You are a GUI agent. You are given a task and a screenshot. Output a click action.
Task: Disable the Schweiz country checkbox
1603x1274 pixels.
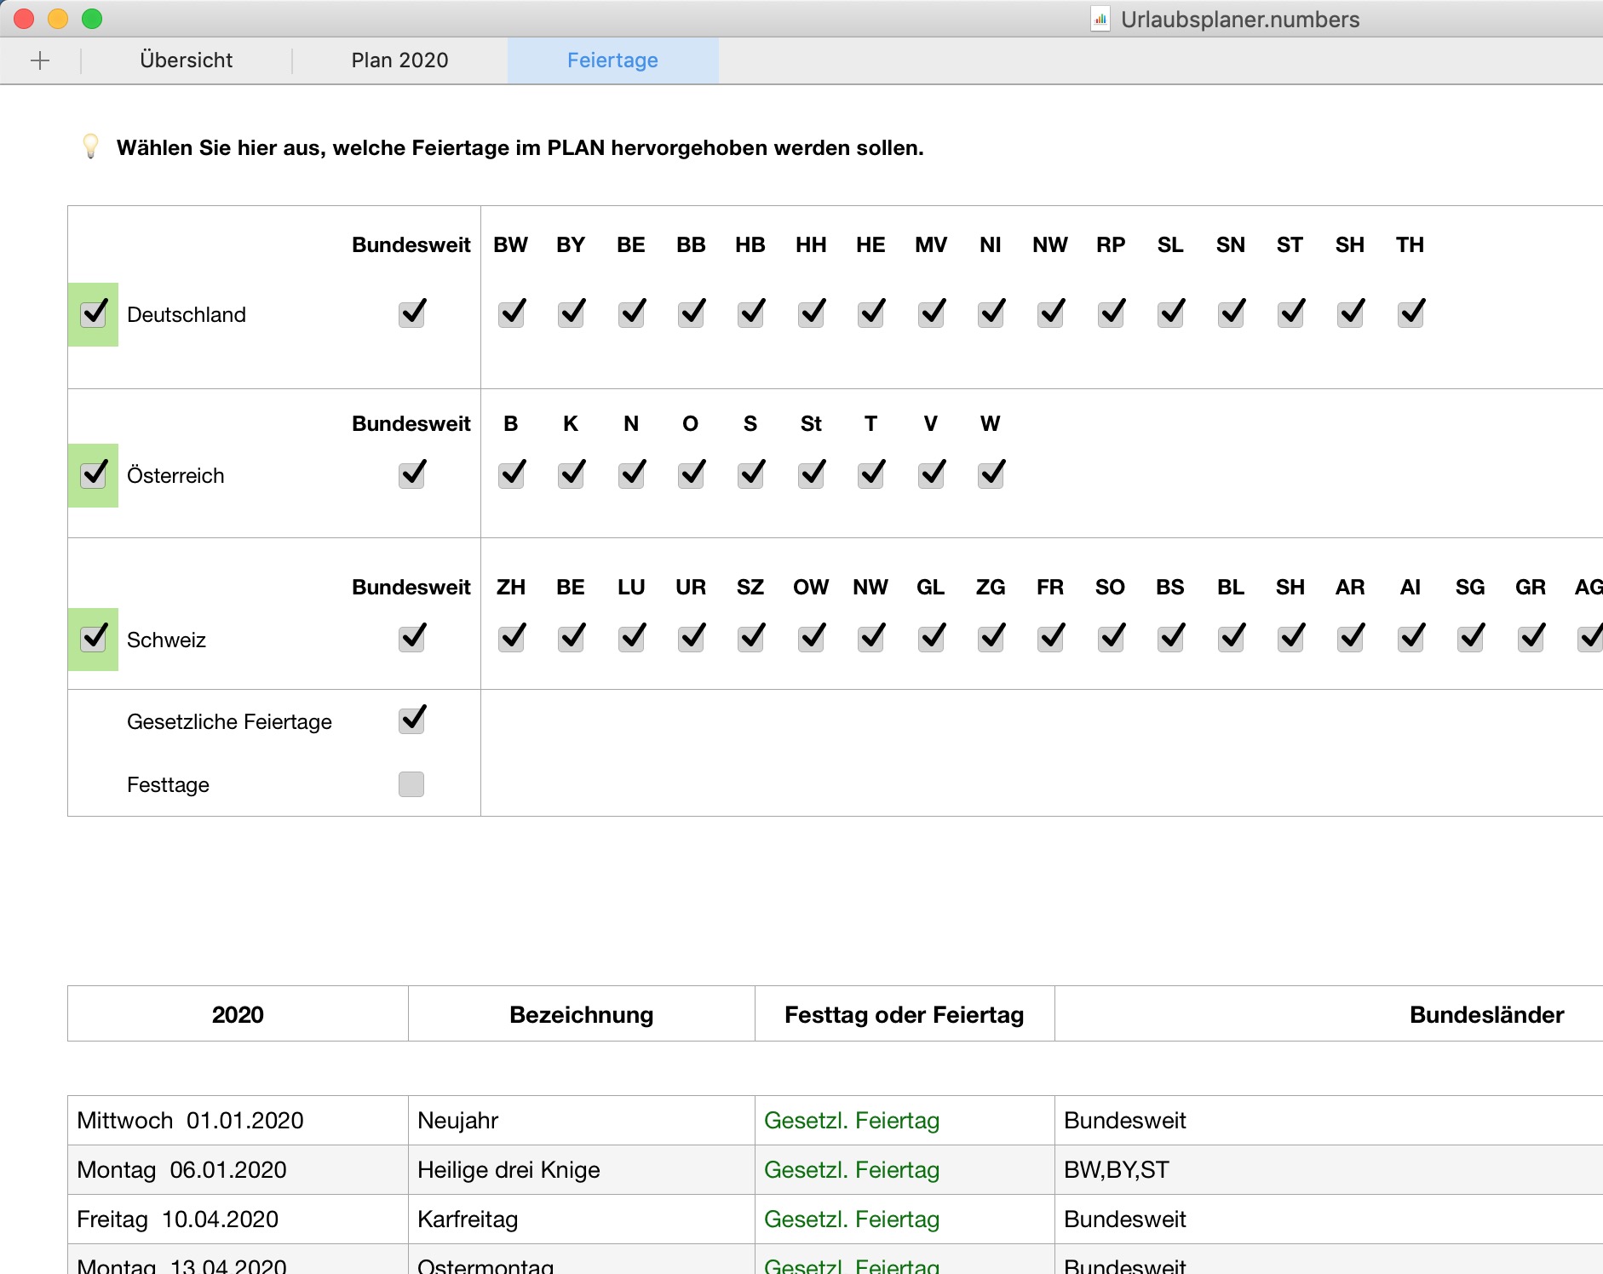click(94, 639)
